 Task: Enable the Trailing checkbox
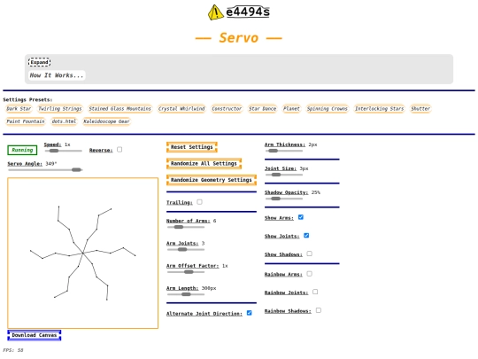click(199, 202)
